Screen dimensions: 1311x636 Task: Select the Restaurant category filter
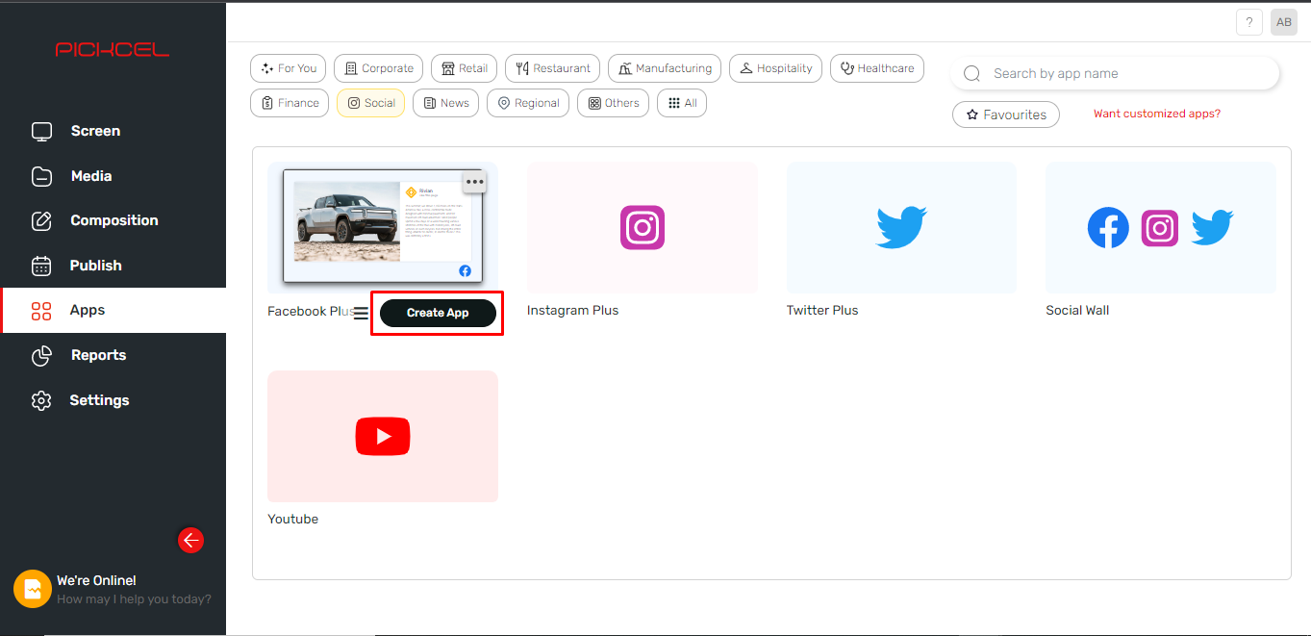point(552,68)
